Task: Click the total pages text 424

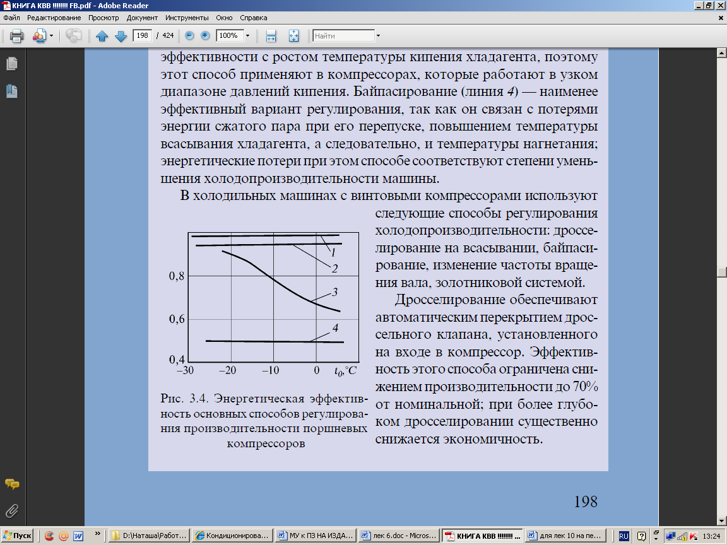Action: point(168,35)
